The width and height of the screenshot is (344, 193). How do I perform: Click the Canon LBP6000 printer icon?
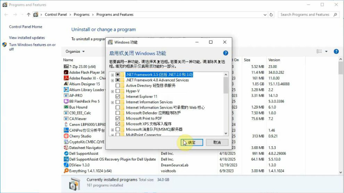(x=66, y=124)
